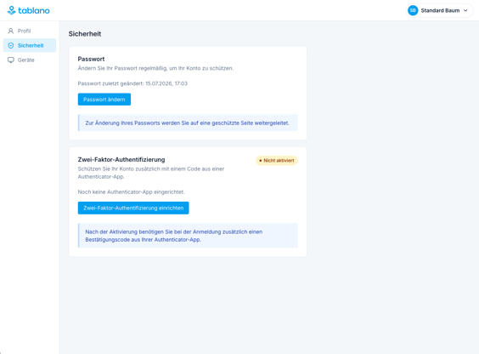Expand the Standard Baum chevron
Viewport: 479px width, 354px height.
tap(465, 11)
